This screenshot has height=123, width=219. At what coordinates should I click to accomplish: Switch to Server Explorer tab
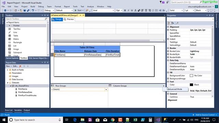pos(12,58)
